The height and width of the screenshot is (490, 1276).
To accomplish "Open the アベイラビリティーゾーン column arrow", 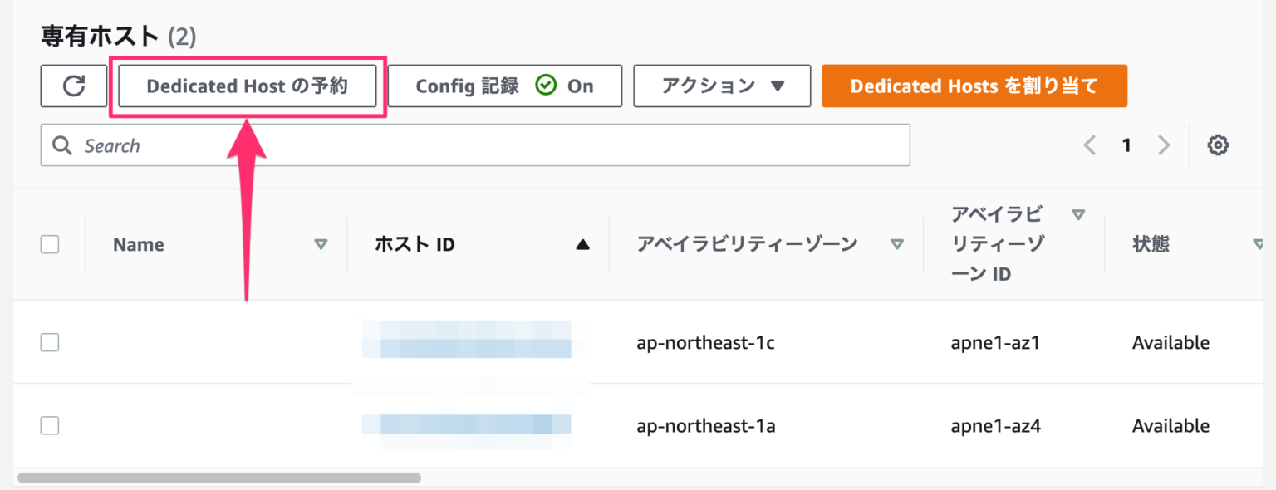I will pos(897,244).
